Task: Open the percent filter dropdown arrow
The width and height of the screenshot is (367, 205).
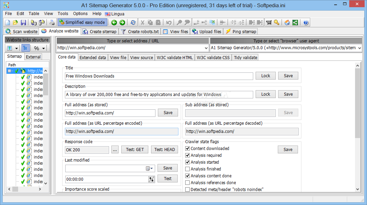Action: click(x=43, y=48)
